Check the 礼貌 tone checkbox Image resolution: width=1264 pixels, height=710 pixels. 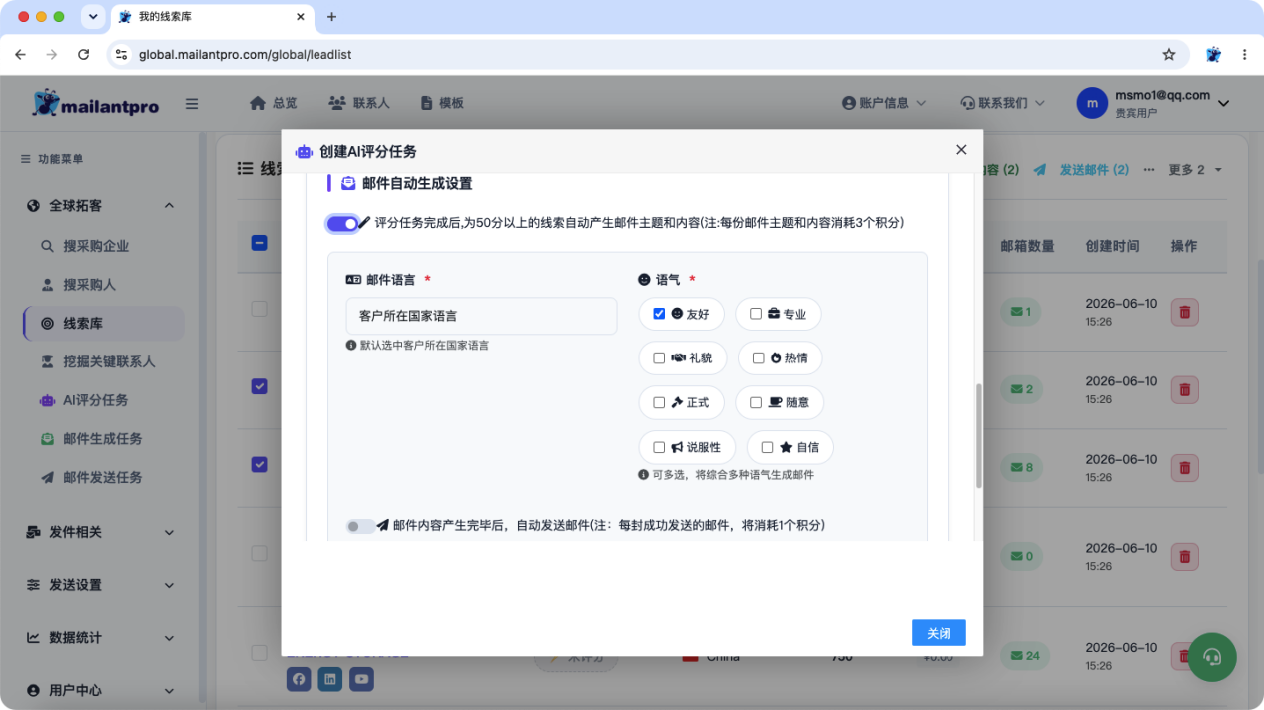[x=659, y=357]
